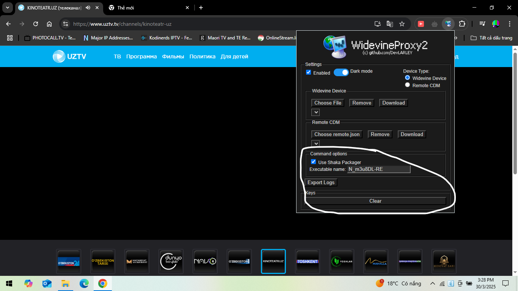Switch to the Thẻ mới tab
This screenshot has width=518, height=291.
pyautogui.click(x=148, y=8)
